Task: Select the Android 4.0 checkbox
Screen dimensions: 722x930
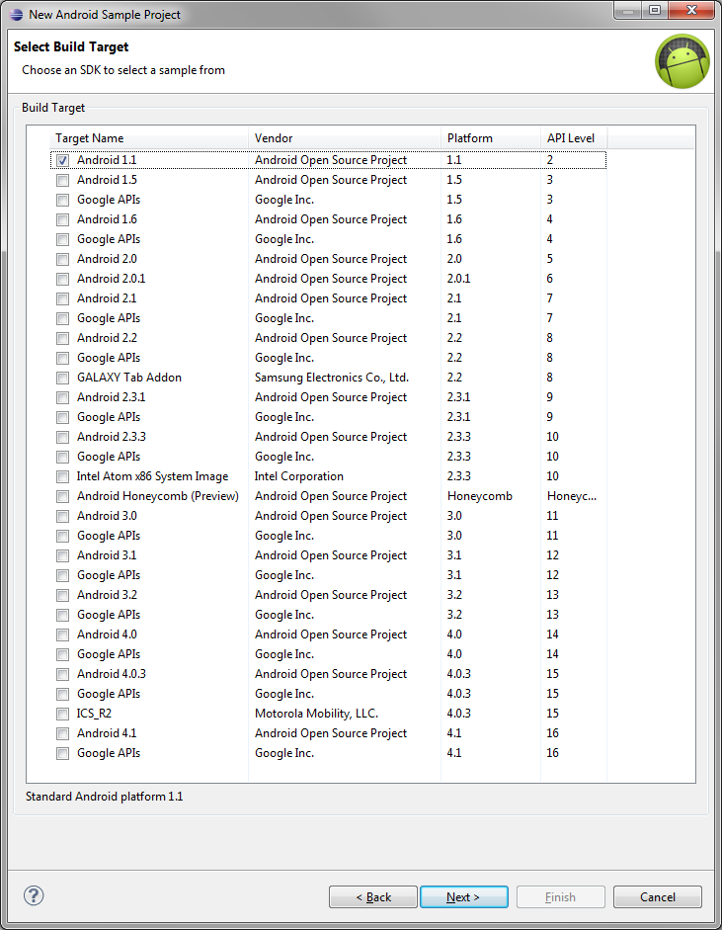Action: click(x=63, y=634)
